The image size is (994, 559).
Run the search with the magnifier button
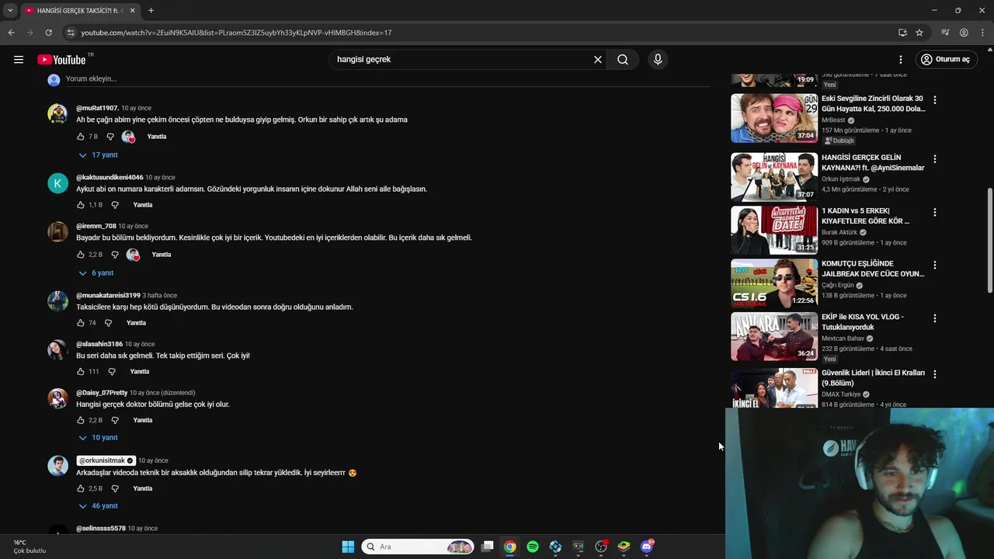pyautogui.click(x=623, y=60)
